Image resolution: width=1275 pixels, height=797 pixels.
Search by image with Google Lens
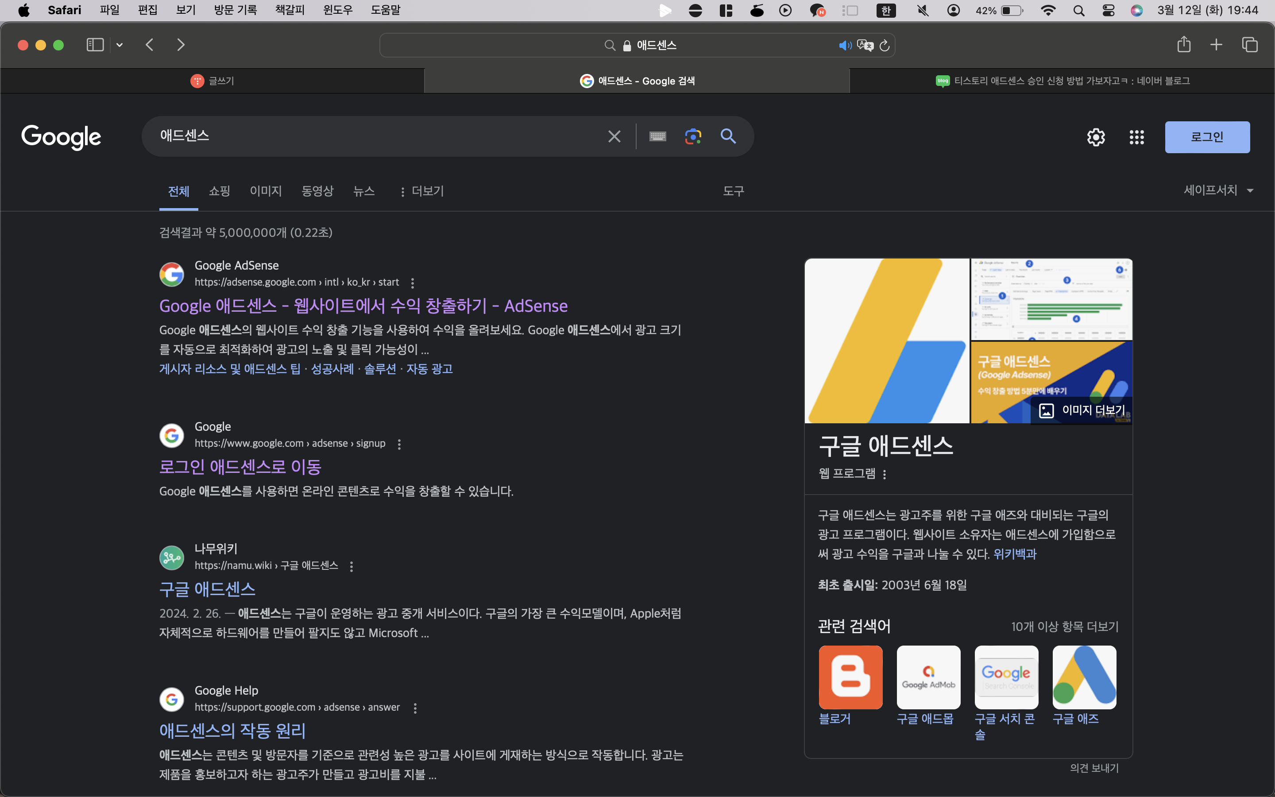point(693,136)
